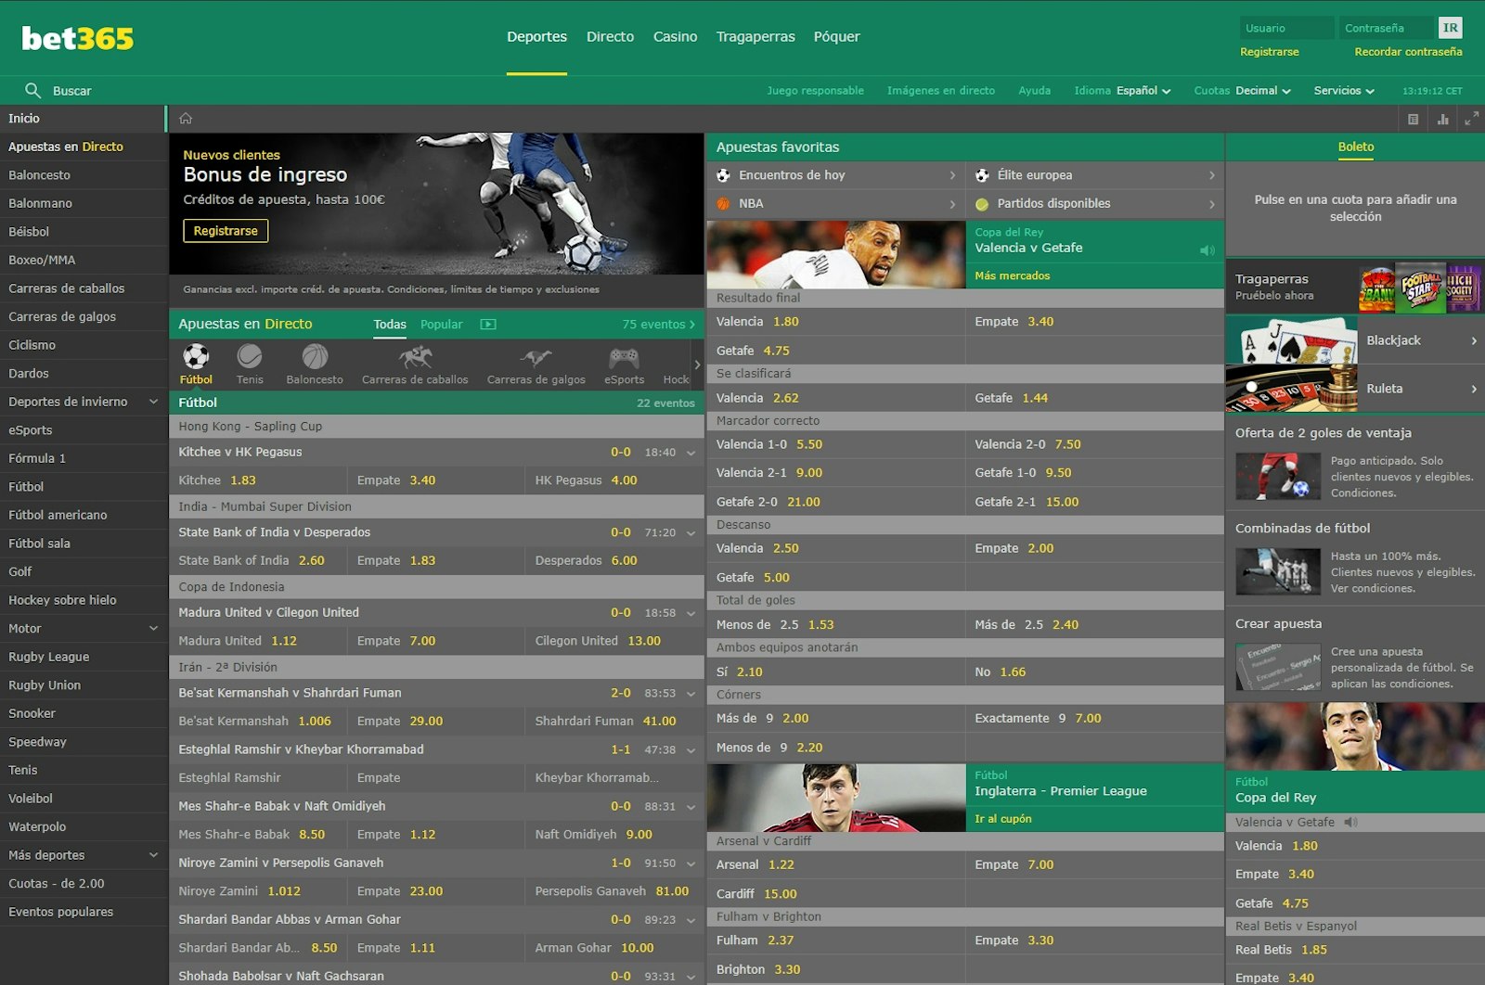Image resolution: width=1485 pixels, height=985 pixels.
Task: Toggle live streaming filter icon beside Popular
Action: click(x=488, y=325)
